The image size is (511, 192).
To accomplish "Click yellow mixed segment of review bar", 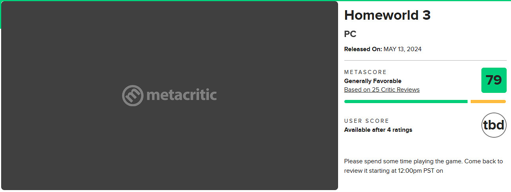I will (488, 102).
